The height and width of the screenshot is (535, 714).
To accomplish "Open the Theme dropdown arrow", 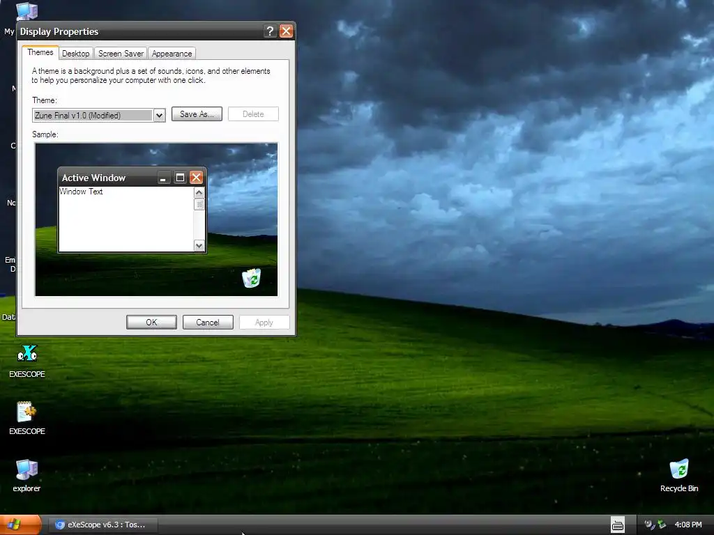I will 159,116.
